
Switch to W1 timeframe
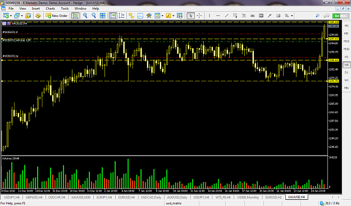click(x=347, y=80)
